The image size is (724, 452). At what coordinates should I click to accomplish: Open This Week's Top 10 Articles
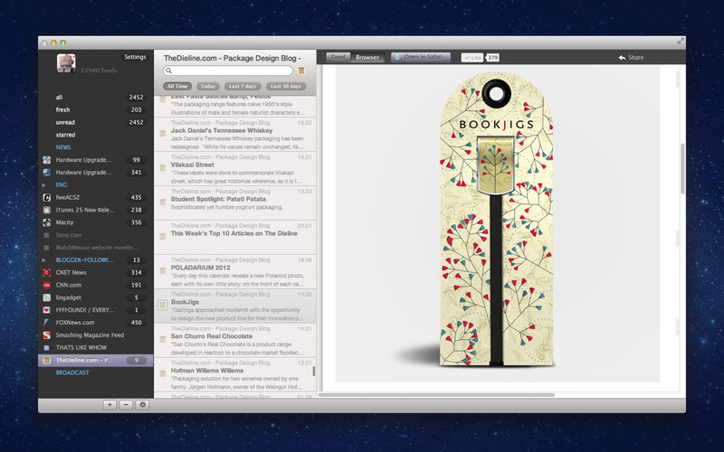coord(235,237)
